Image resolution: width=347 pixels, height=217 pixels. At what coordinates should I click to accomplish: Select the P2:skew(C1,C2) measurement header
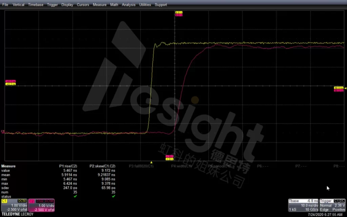pyautogui.click(x=102, y=166)
